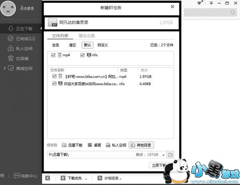Click the speech bubble icon for 消息中心

click(17, 176)
